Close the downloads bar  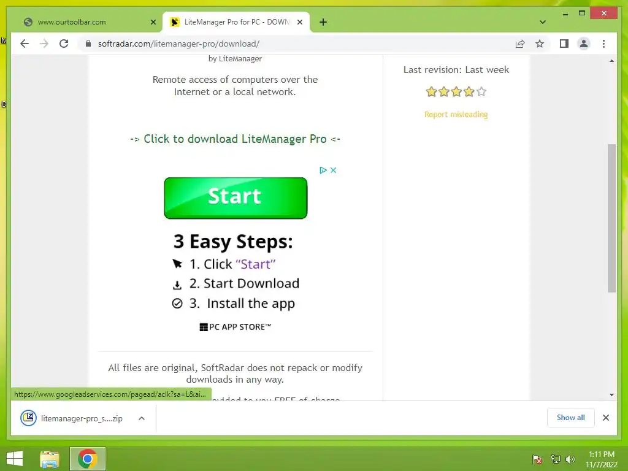point(606,418)
